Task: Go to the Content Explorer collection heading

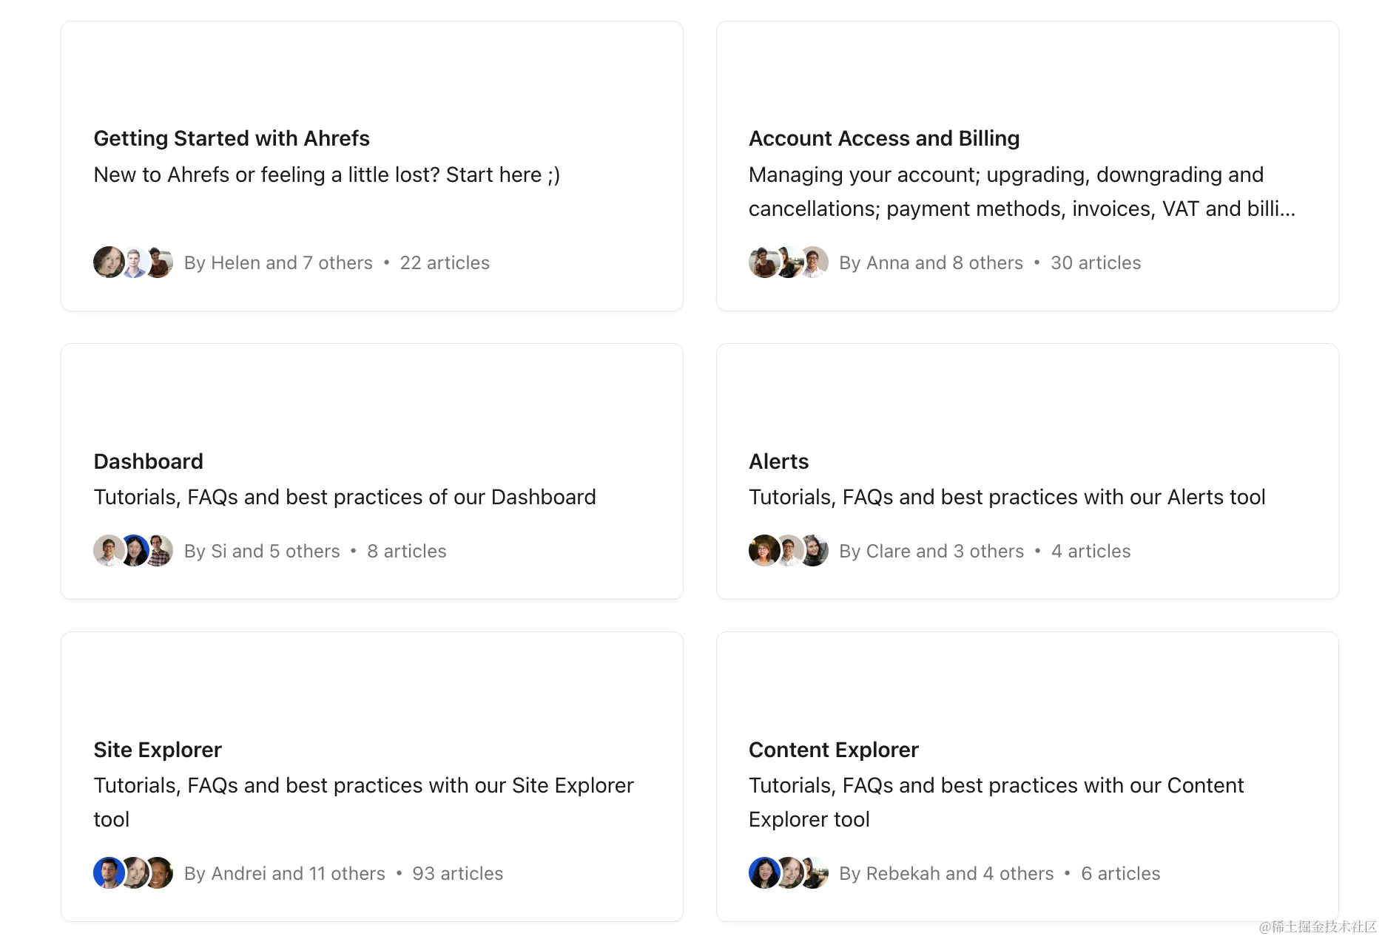Action: (x=833, y=750)
